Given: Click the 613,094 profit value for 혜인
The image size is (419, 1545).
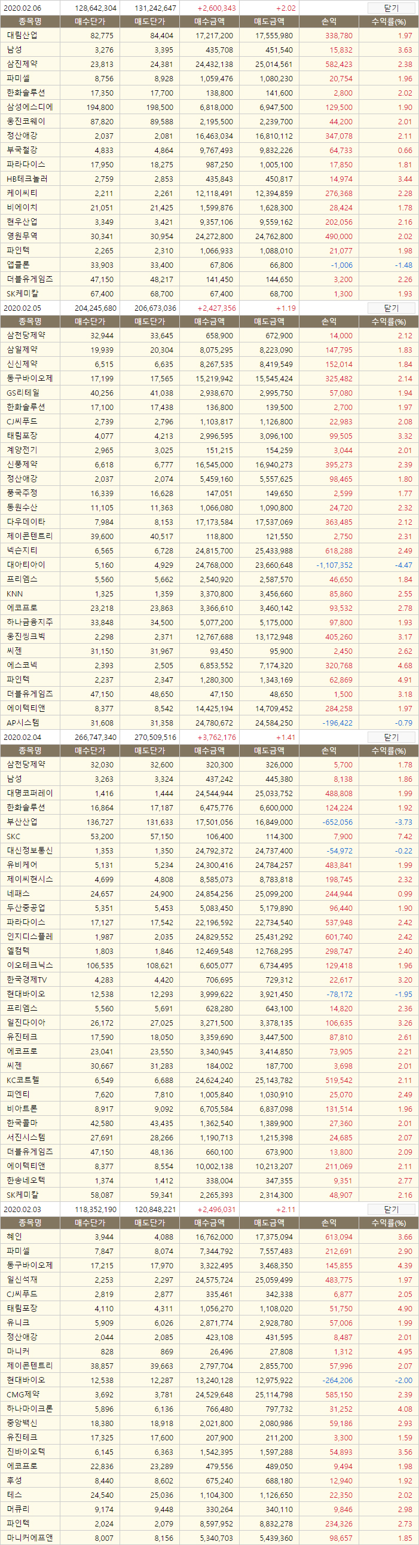Looking at the screenshot, I should click(339, 1237).
